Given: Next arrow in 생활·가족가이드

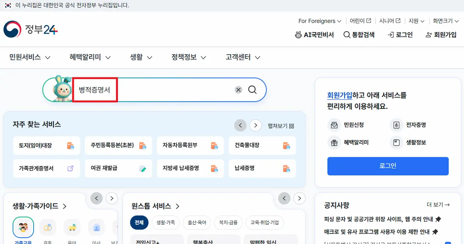Looking at the screenshot, I should pos(112,198).
